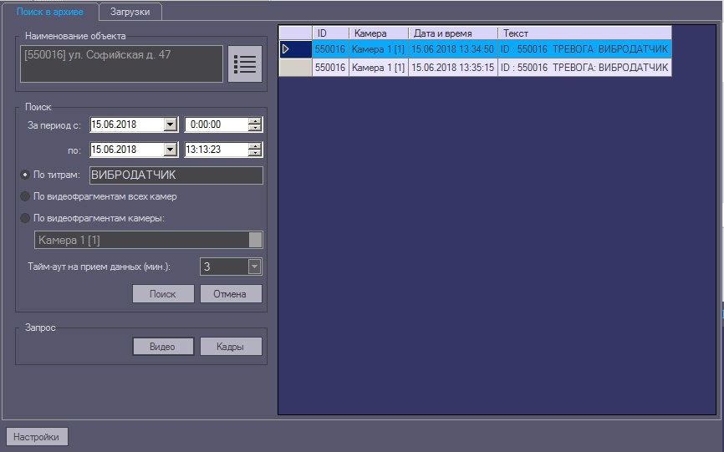This screenshot has width=724, height=452.
Task: Expand the start date dropdown calendar
Action: [171, 124]
